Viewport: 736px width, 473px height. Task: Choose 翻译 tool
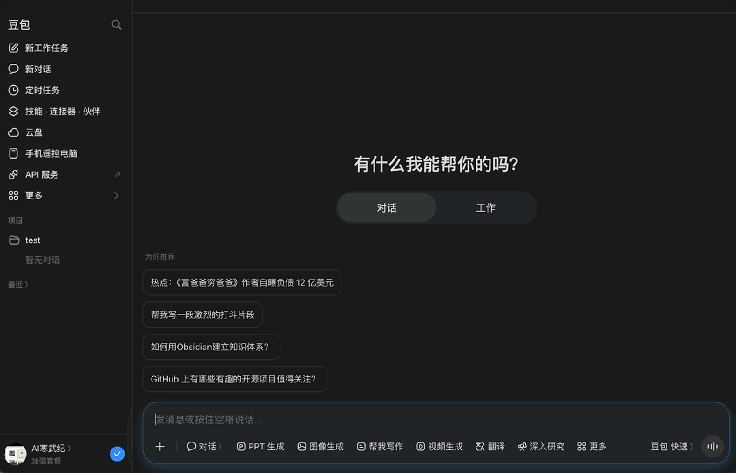(490, 446)
